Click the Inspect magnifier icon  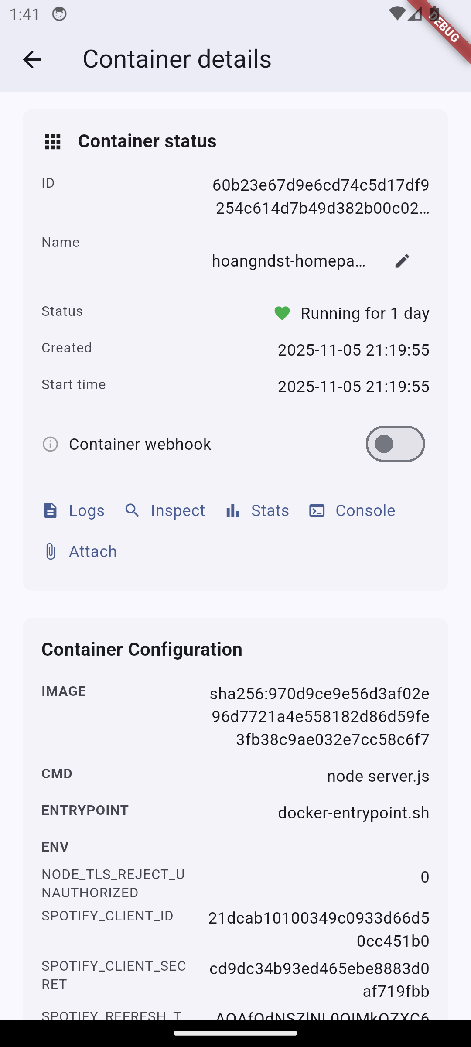[x=132, y=510]
